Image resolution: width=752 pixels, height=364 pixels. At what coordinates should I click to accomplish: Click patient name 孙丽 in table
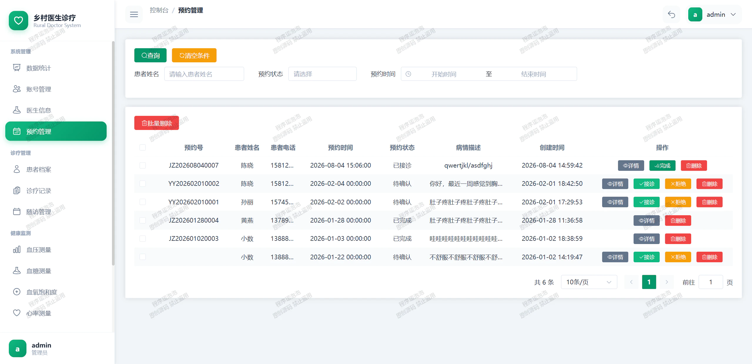click(x=247, y=202)
